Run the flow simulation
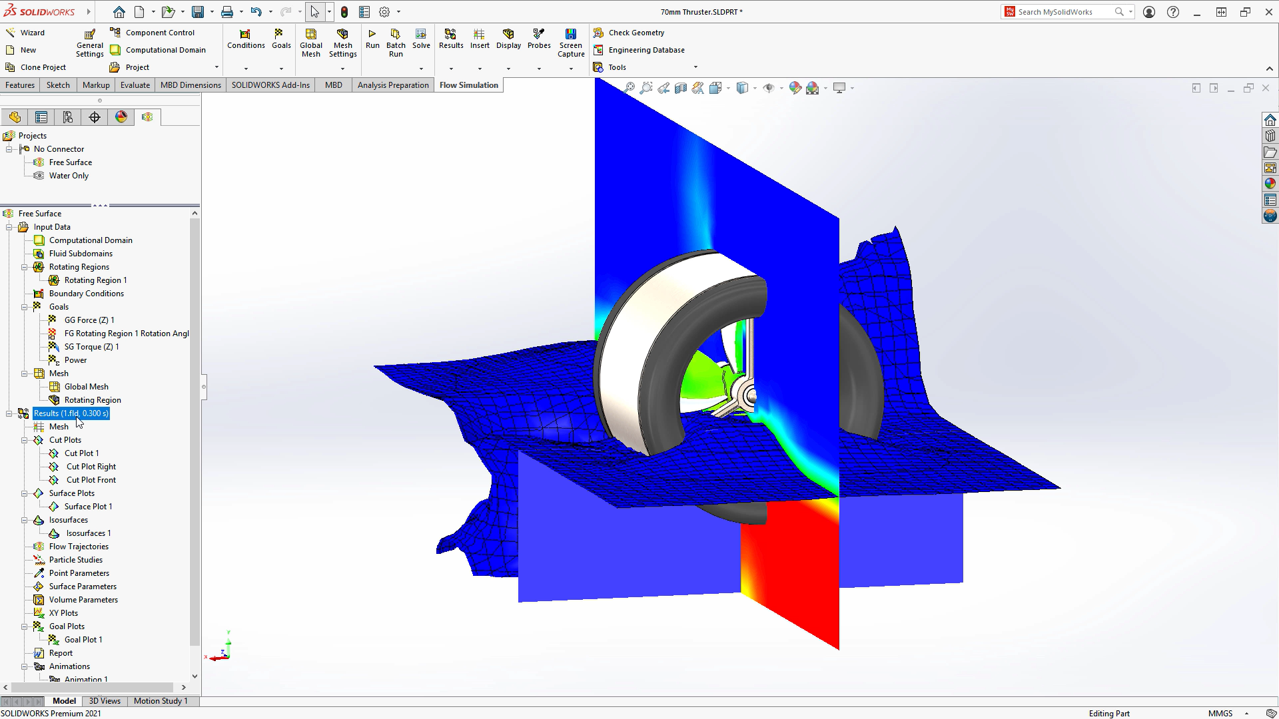The image size is (1279, 719). 372,41
